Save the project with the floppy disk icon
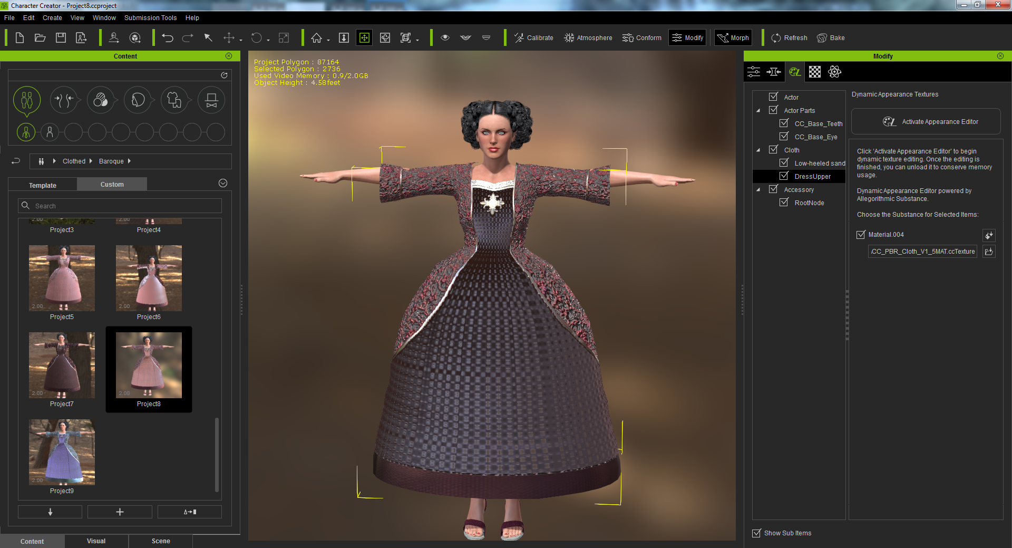Screen dimensions: 1012x548 tap(61, 38)
